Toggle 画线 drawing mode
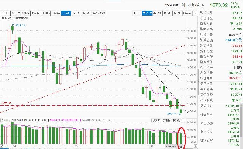 [167, 13]
